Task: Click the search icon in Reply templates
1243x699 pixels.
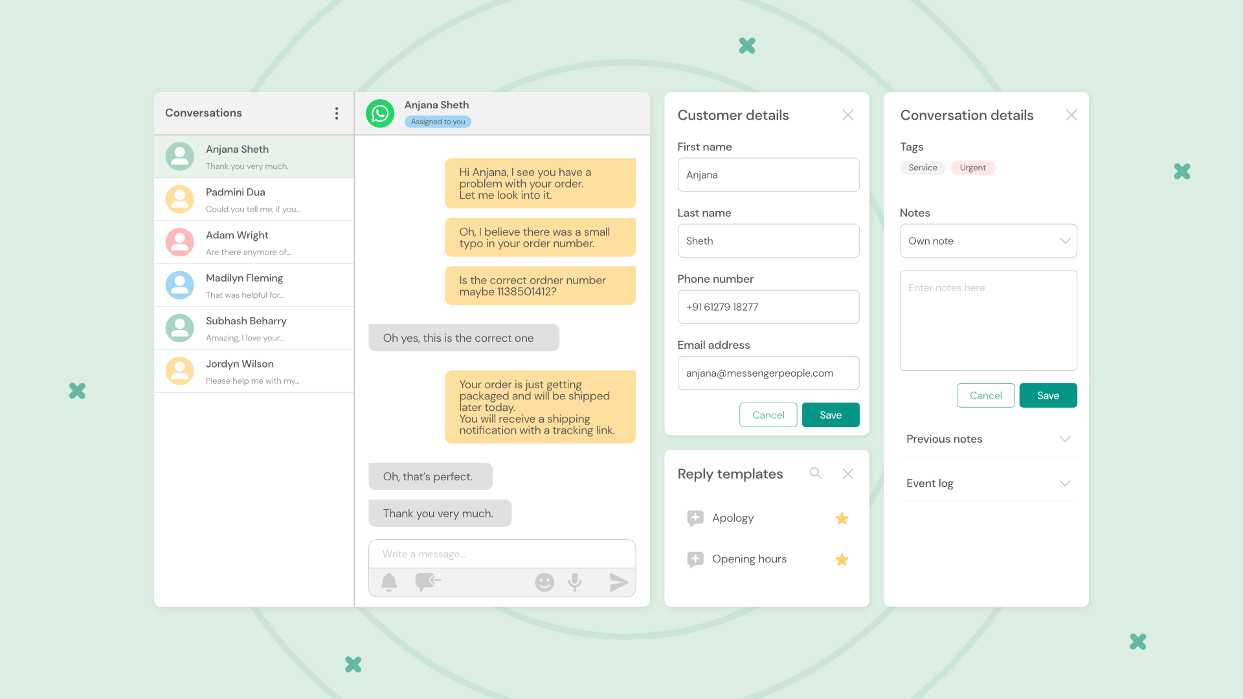Action: (x=816, y=474)
